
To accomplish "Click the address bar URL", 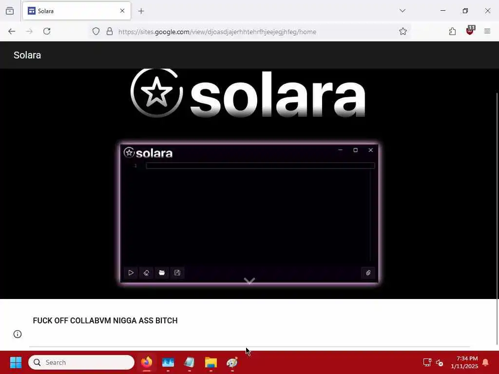I will pos(217,32).
